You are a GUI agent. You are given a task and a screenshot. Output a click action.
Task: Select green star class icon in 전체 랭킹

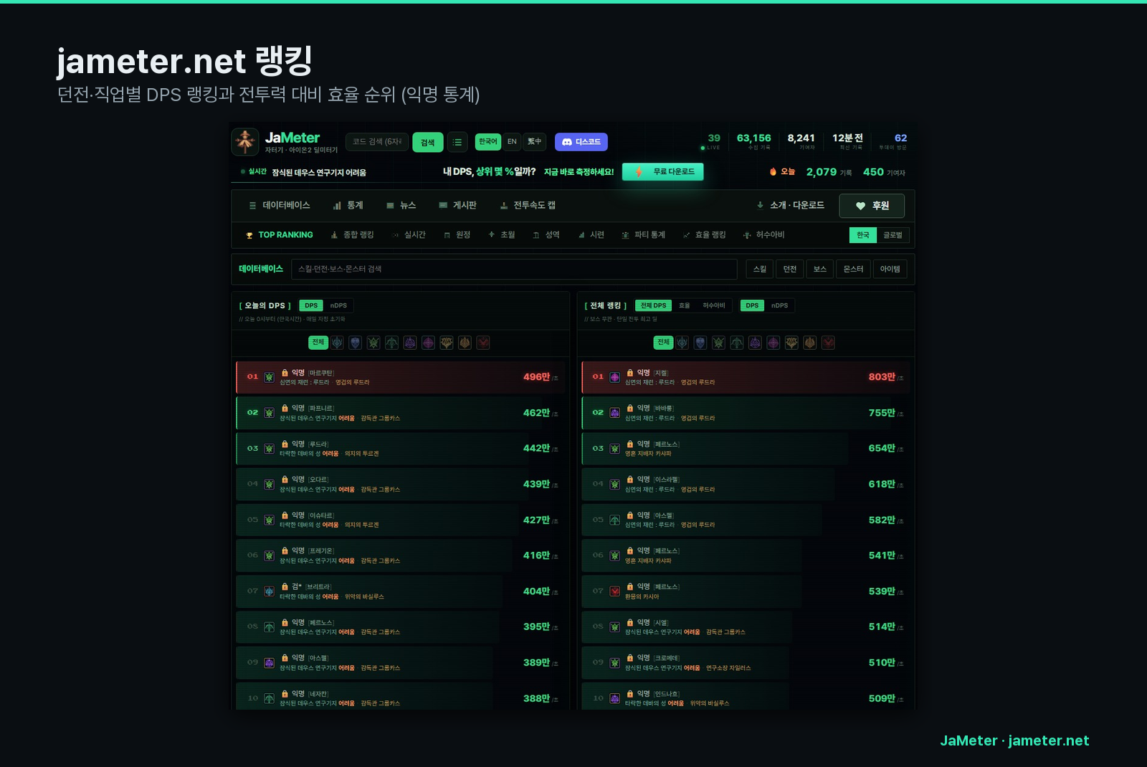(718, 343)
